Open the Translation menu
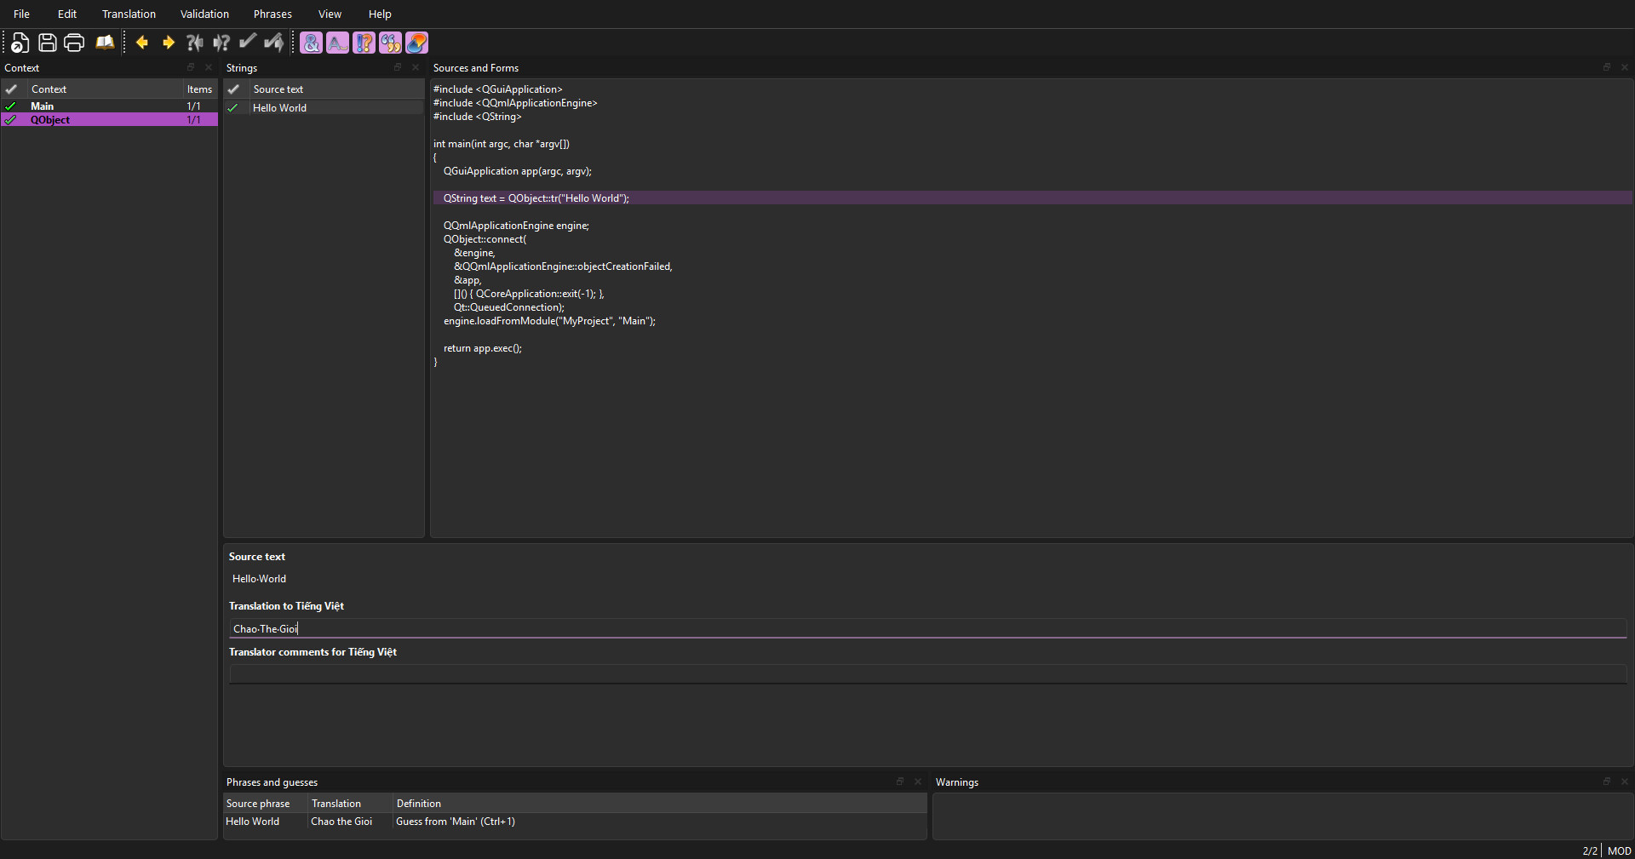This screenshot has width=1635, height=859. coord(129,14)
